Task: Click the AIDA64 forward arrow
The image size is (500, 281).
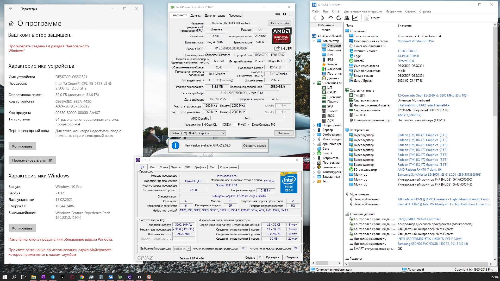Action: pos(323,18)
